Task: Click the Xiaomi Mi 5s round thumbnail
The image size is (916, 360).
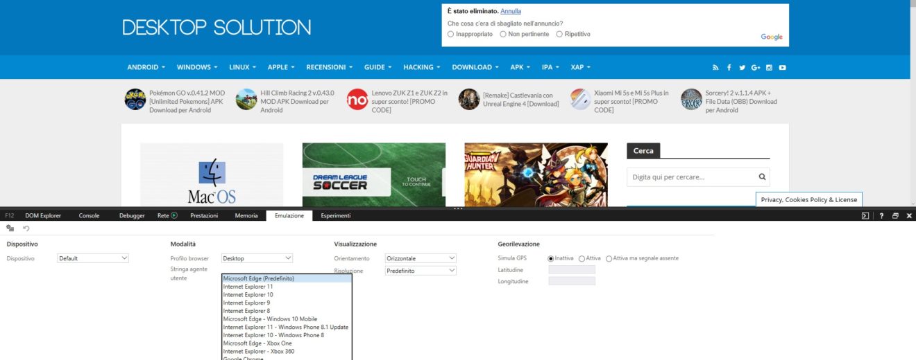Action: (580, 99)
